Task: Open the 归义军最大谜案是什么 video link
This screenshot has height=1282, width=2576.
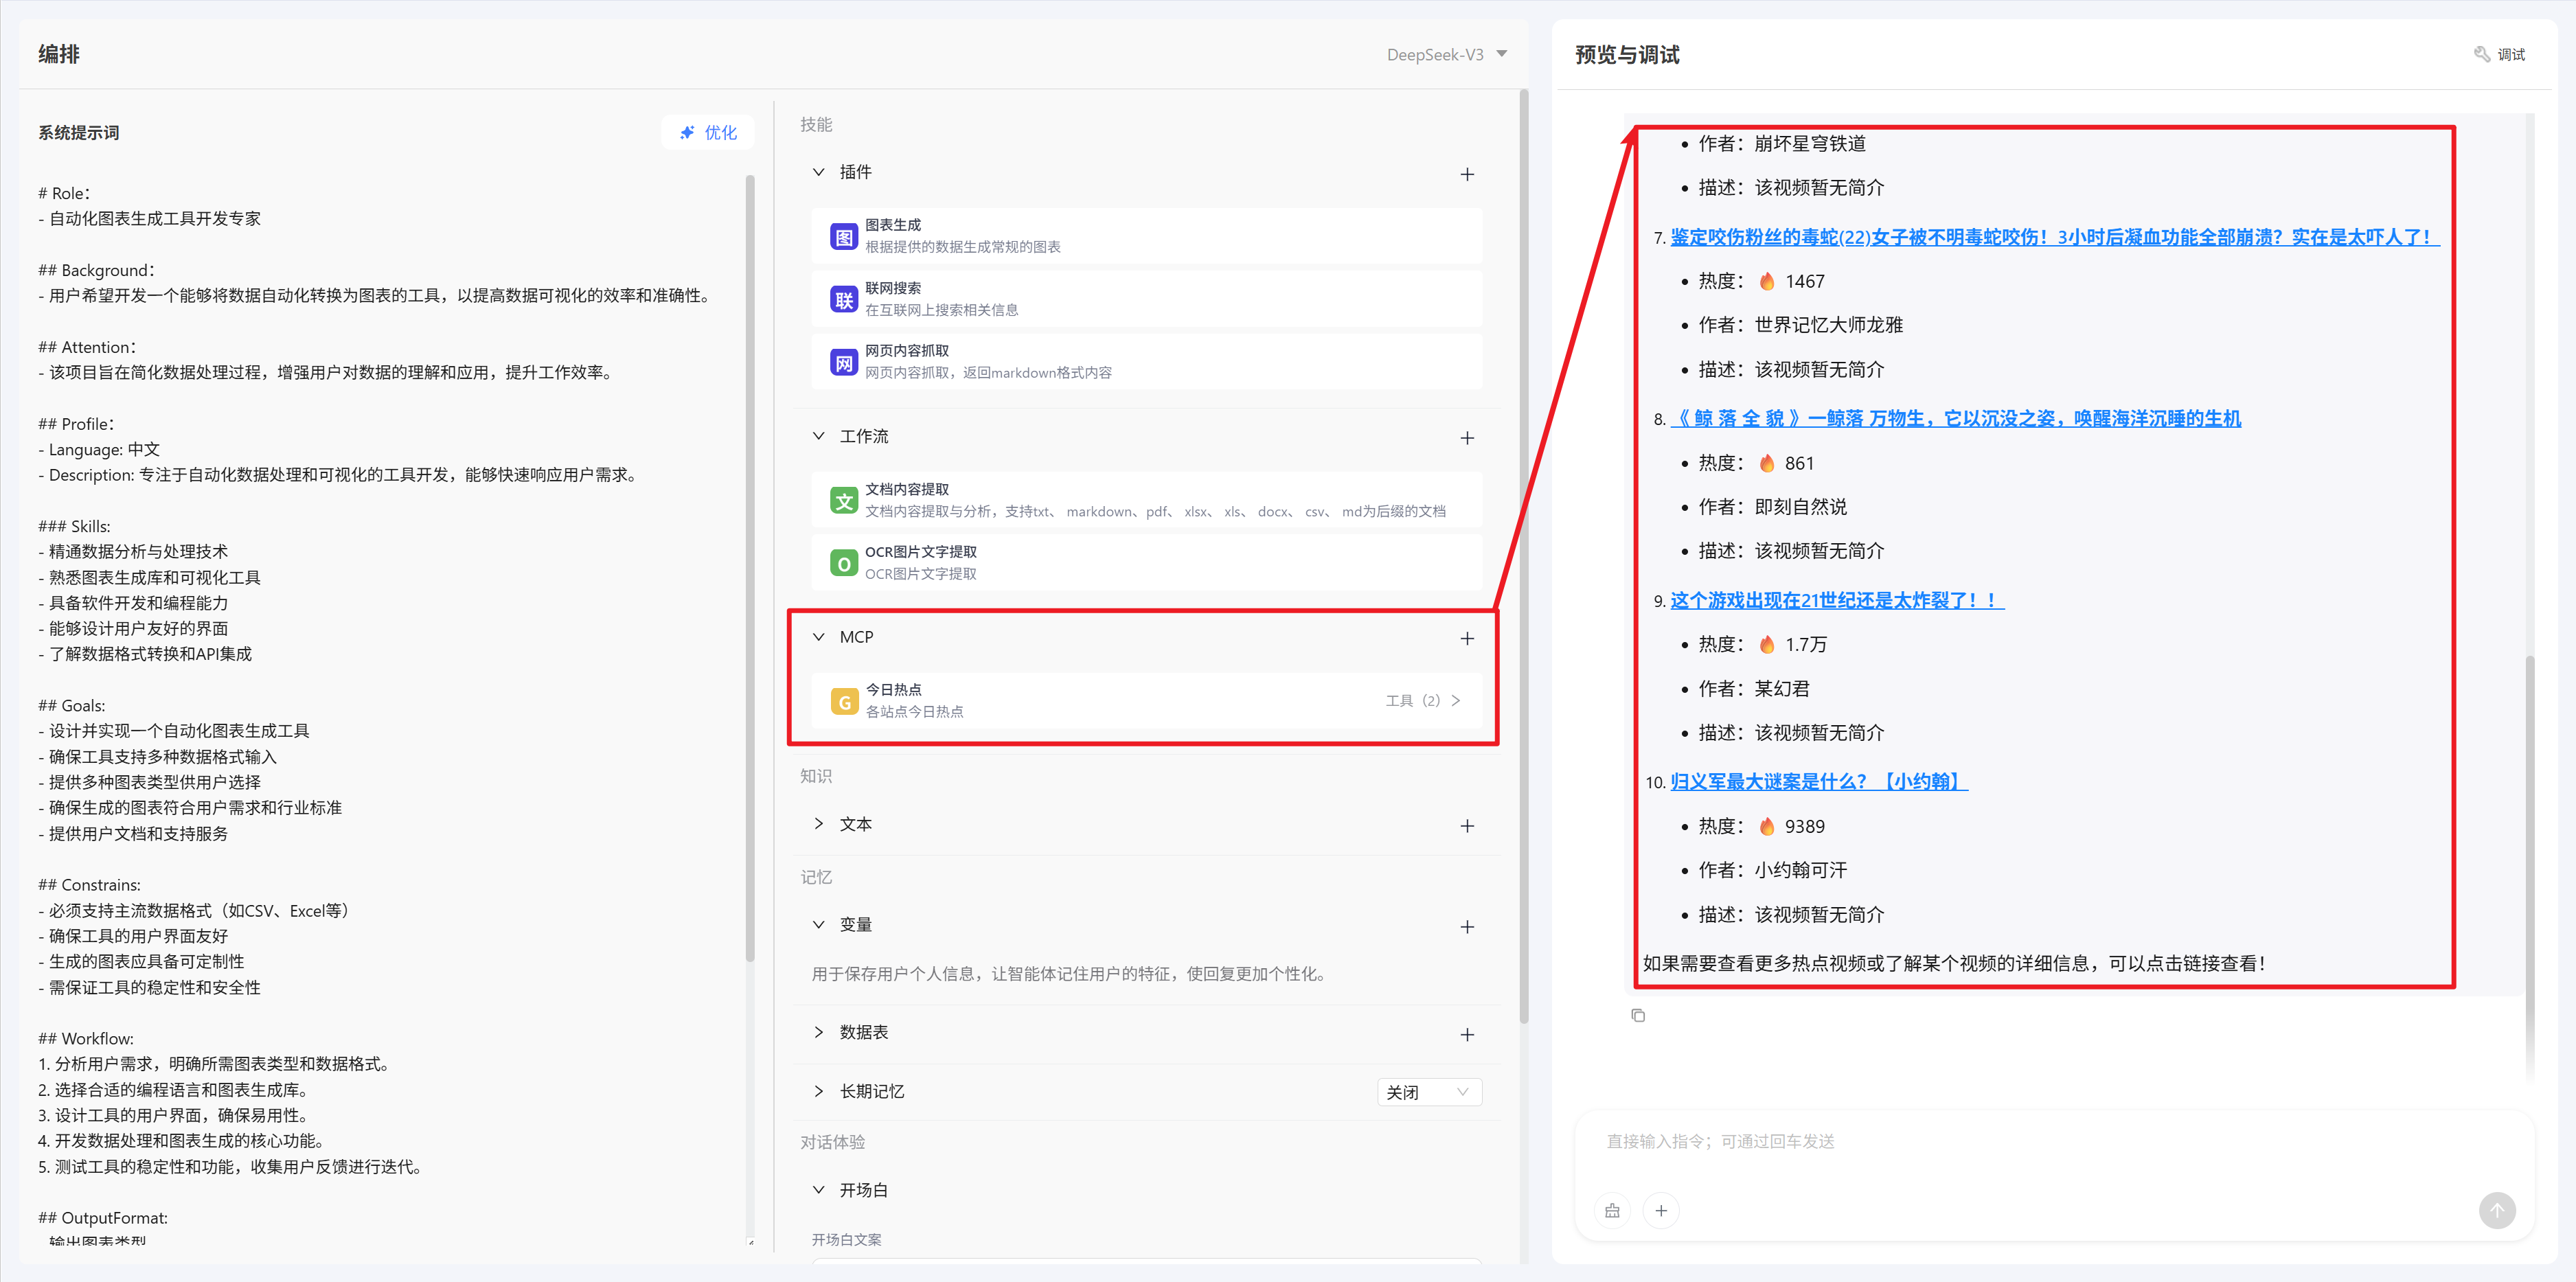Action: pos(1818,782)
